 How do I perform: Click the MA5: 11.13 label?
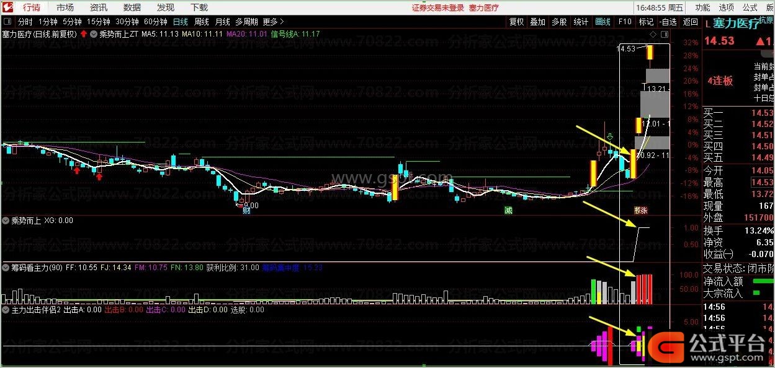(160, 34)
